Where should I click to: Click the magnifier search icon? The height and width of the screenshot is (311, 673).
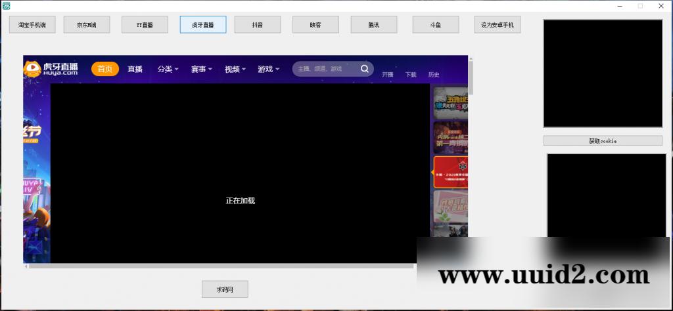pos(365,68)
